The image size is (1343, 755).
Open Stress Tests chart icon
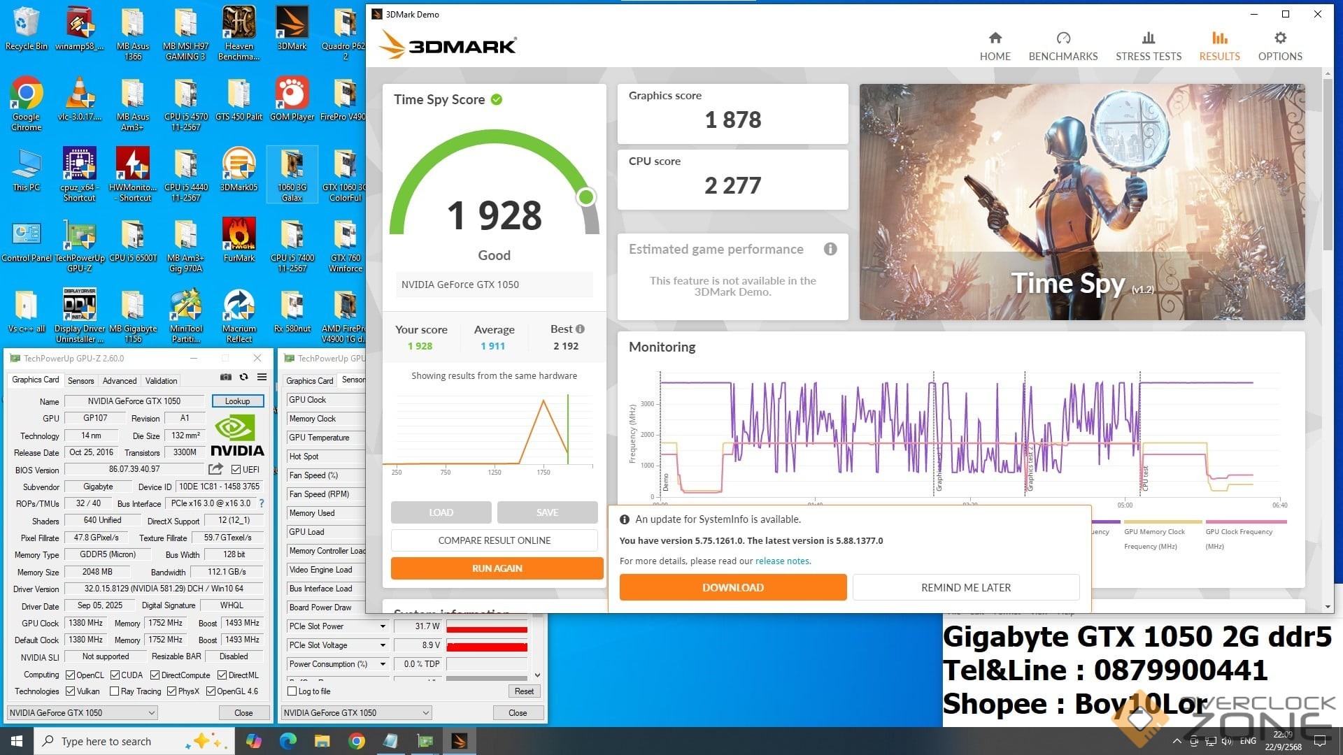pos(1148,38)
